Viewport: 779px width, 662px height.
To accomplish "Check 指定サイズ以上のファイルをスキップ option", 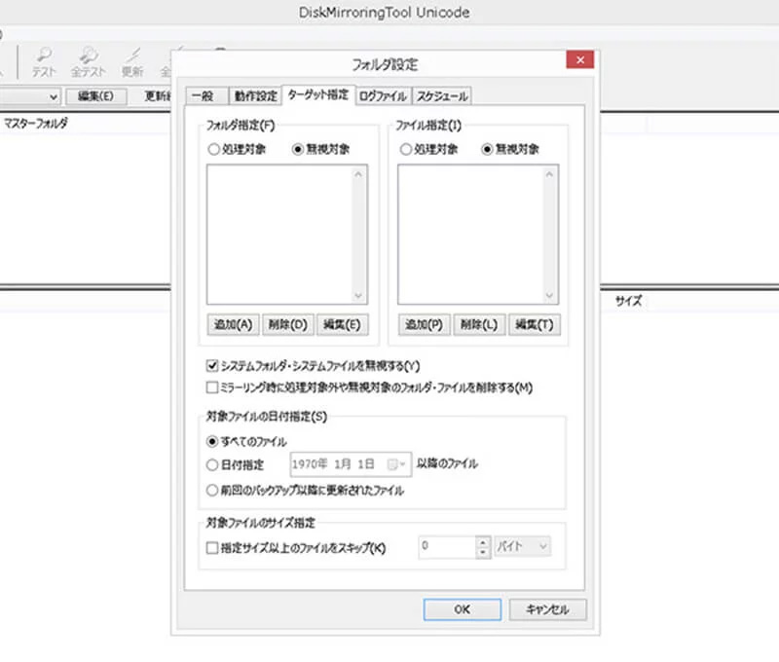I will pos(212,548).
